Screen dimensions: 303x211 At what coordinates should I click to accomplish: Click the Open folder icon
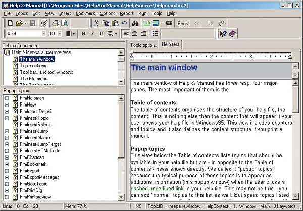pyautogui.click(x=19, y=23)
